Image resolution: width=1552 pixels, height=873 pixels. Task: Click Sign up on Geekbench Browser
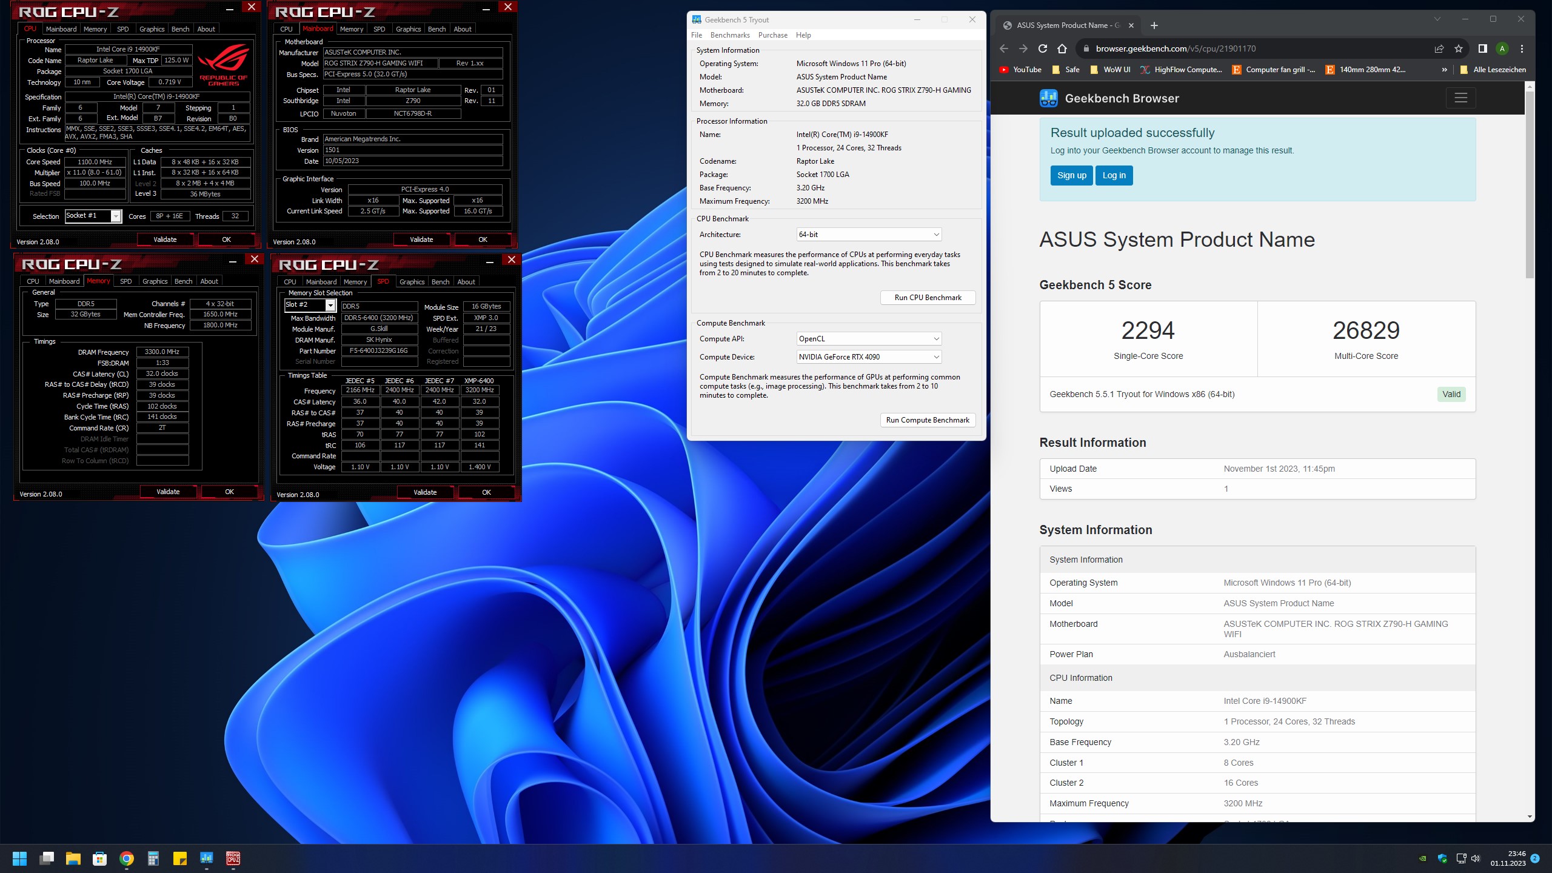(1072, 176)
